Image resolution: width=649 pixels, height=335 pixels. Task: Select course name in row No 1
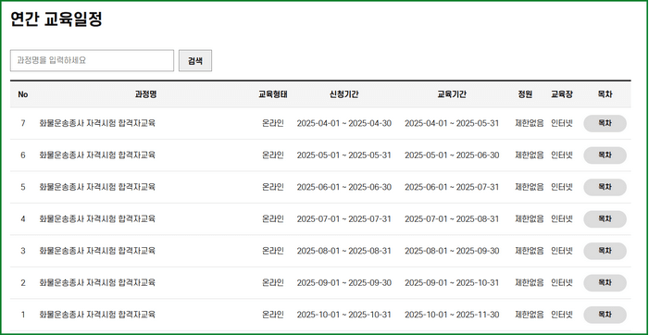(97, 315)
